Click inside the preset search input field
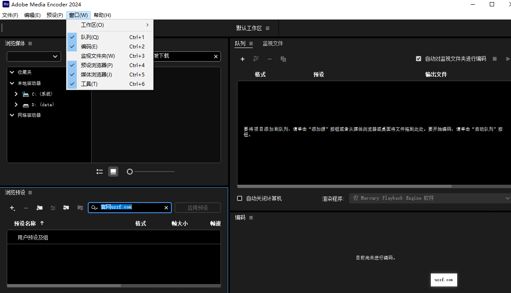Viewport: 511px width, 293px height. 127,208
